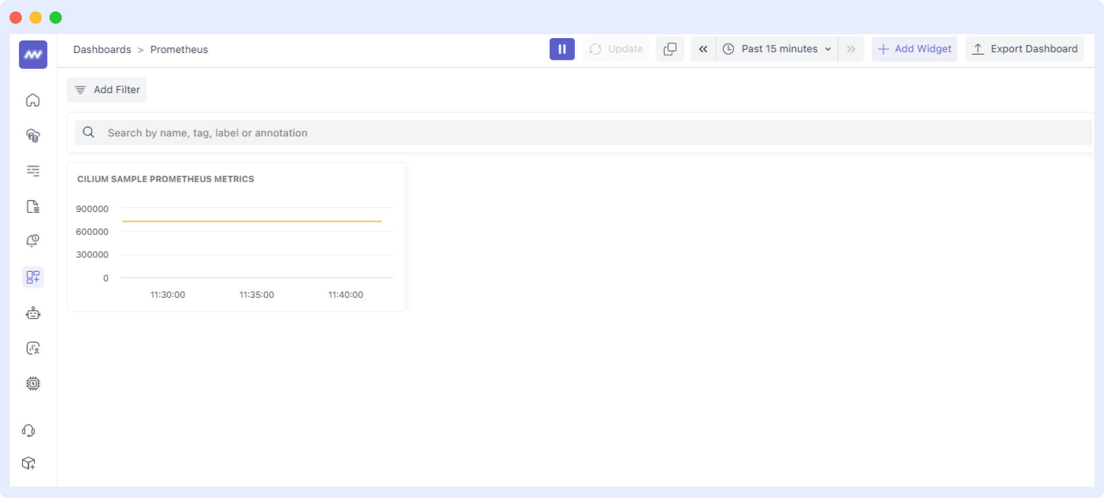The width and height of the screenshot is (1104, 498).
Task: Open Alerts via the bell icon
Action: [x=32, y=241]
